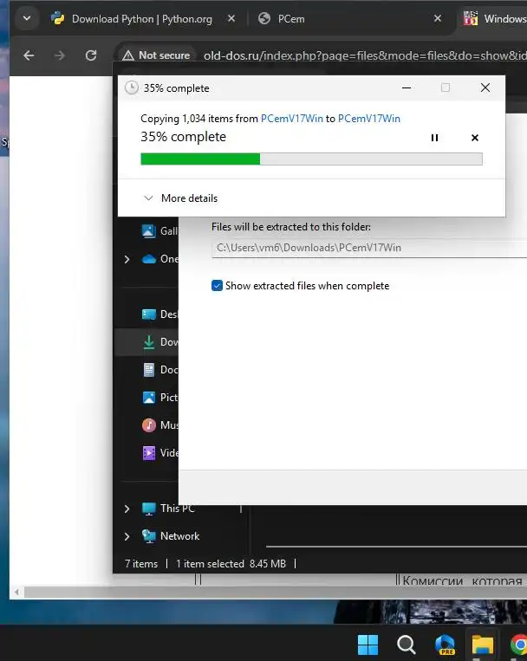Expand More details in copy dialog

pyautogui.click(x=181, y=198)
